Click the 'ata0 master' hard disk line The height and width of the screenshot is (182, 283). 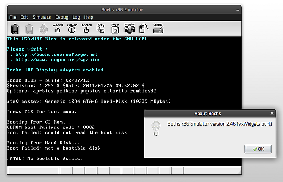click(89, 101)
